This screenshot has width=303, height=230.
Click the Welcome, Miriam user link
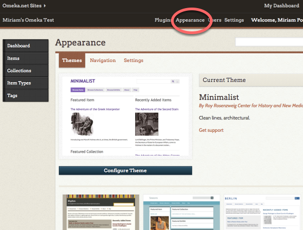click(x=277, y=20)
